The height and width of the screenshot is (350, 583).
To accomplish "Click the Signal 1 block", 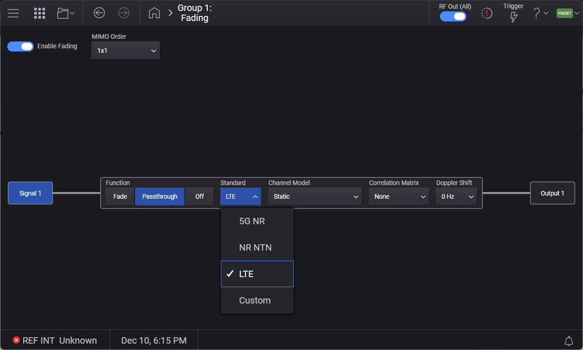I will point(31,193).
